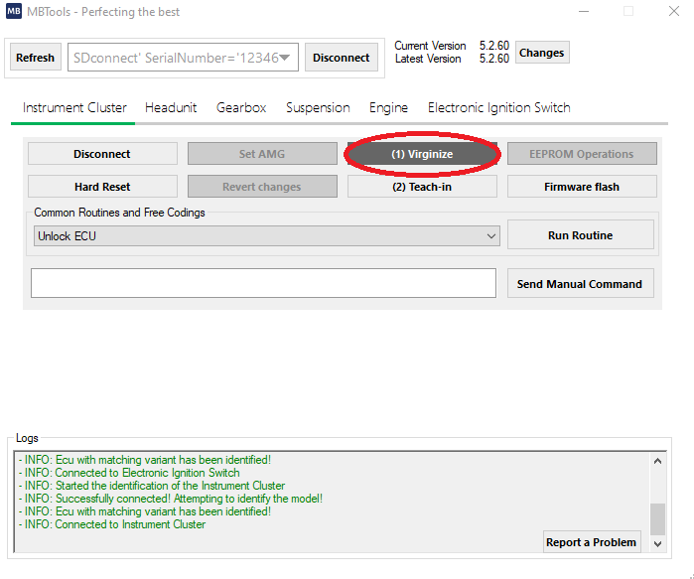Image resolution: width=694 pixels, height=579 pixels.
Task: Click Run Routine
Action: [x=580, y=235]
